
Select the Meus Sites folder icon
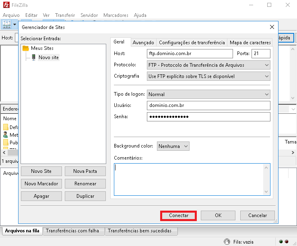tap(26, 48)
